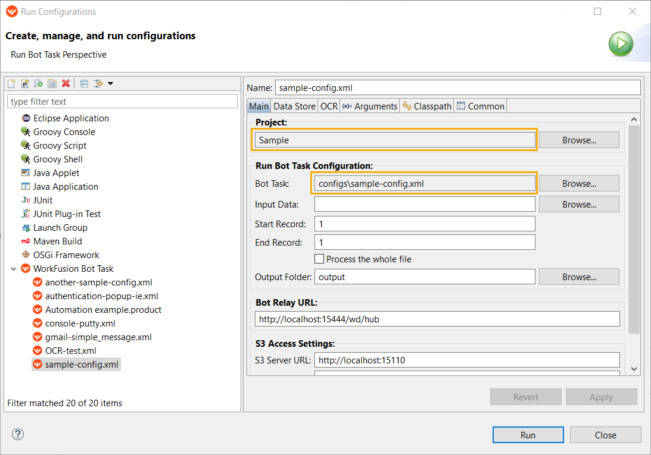Click the Java Applet icon
This screenshot has height=455, width=651.
26,172
